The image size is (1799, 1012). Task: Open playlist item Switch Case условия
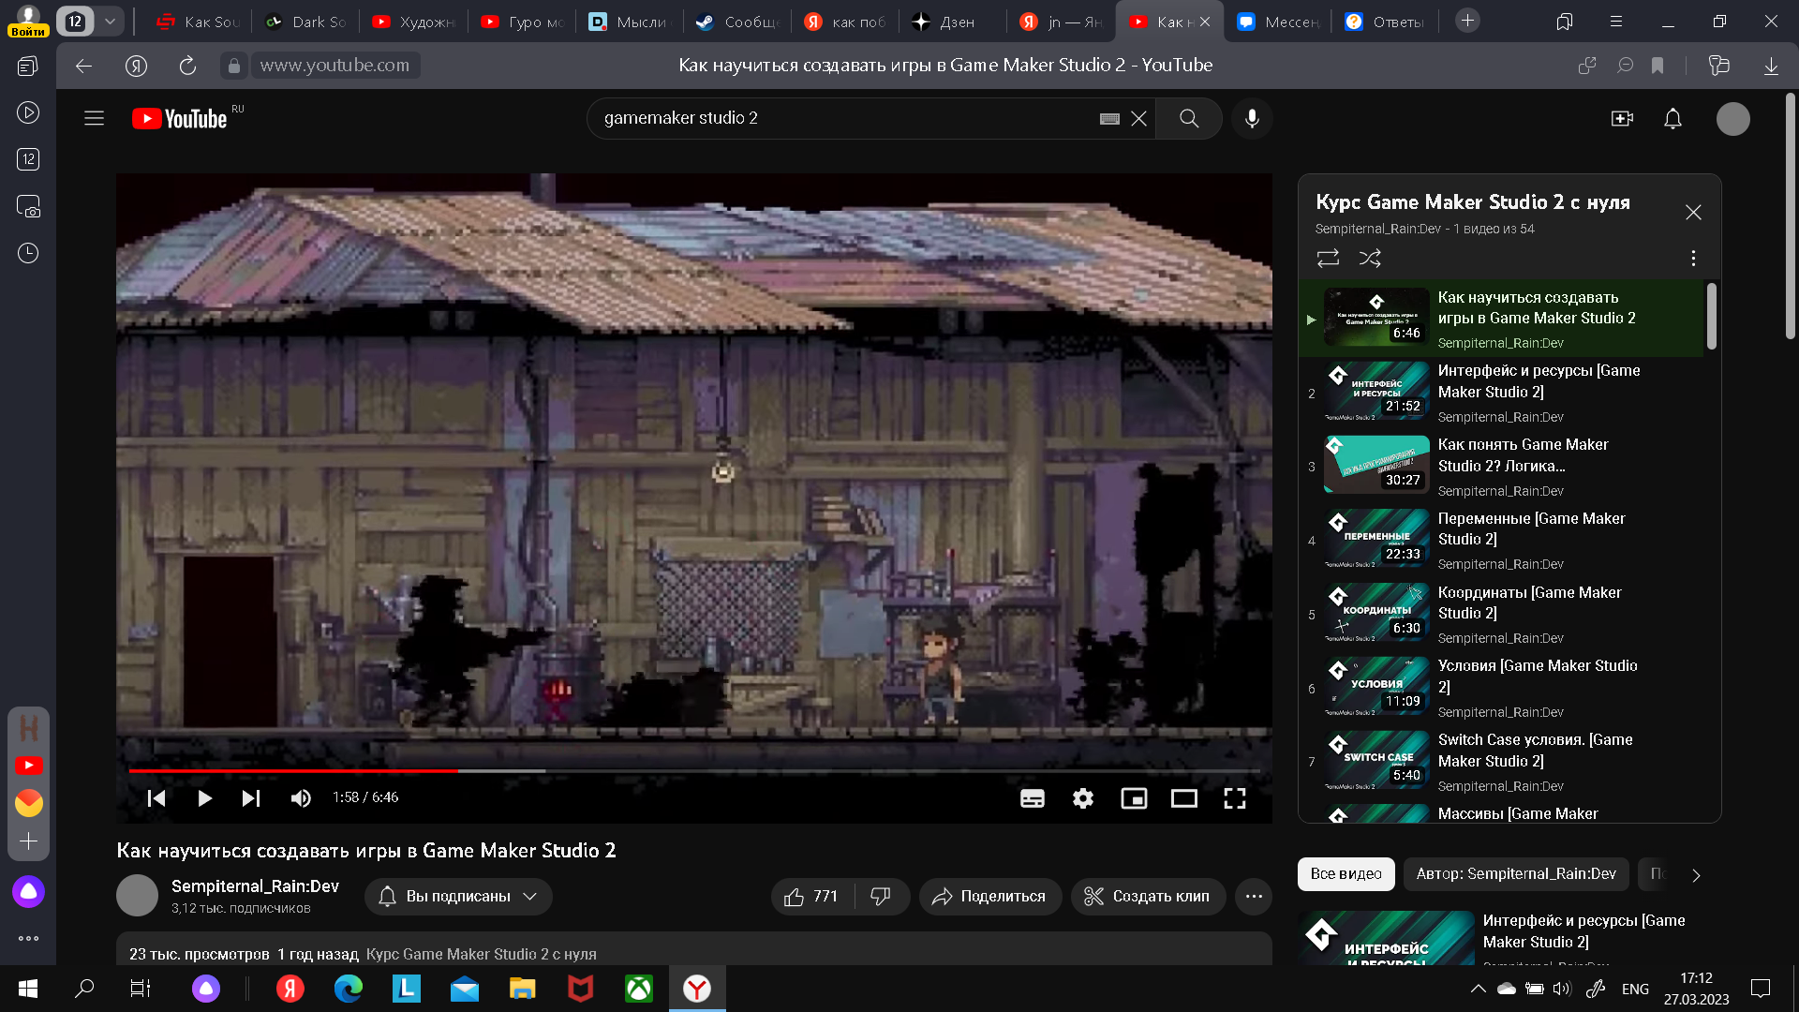click(x=1500, y=762)
